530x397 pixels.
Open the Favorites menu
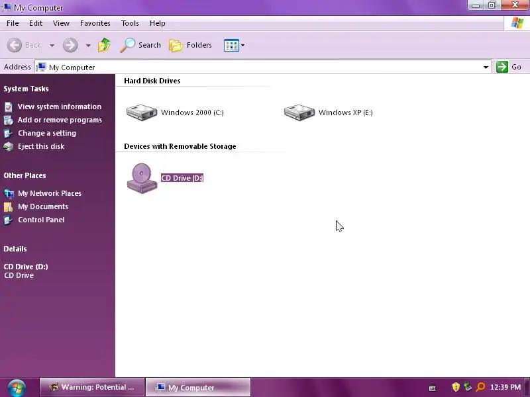(95, 23)
